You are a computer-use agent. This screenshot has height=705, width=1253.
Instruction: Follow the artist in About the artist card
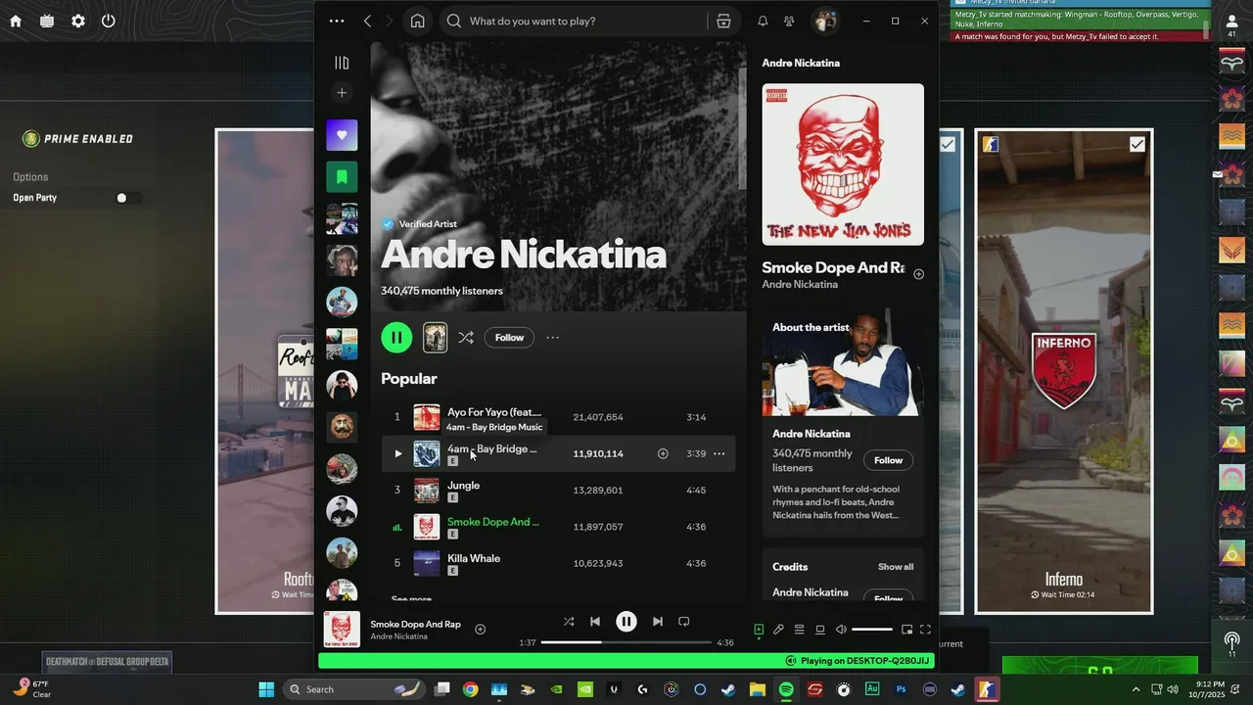pyautogui.click(x=888, y=460)
